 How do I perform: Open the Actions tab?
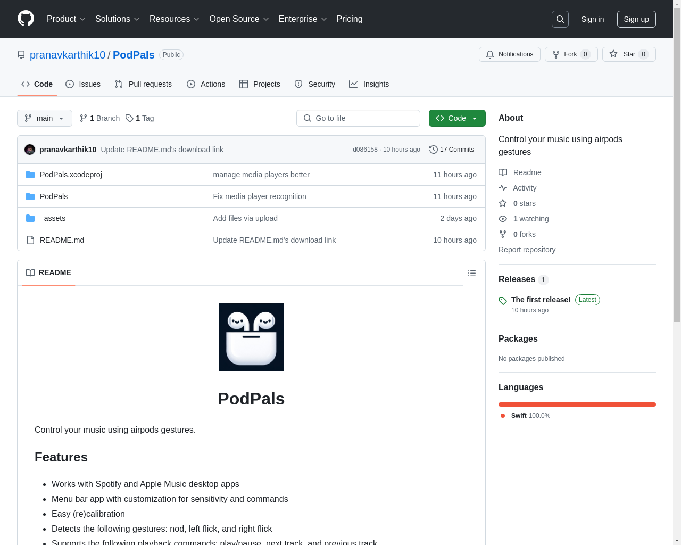(x=206, y=84)
